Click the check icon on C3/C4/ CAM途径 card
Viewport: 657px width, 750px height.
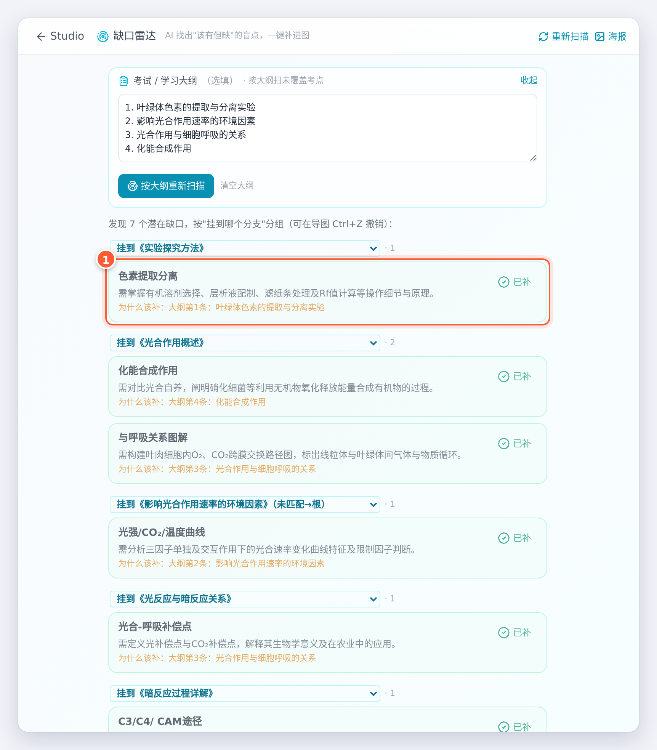(504, 727)
